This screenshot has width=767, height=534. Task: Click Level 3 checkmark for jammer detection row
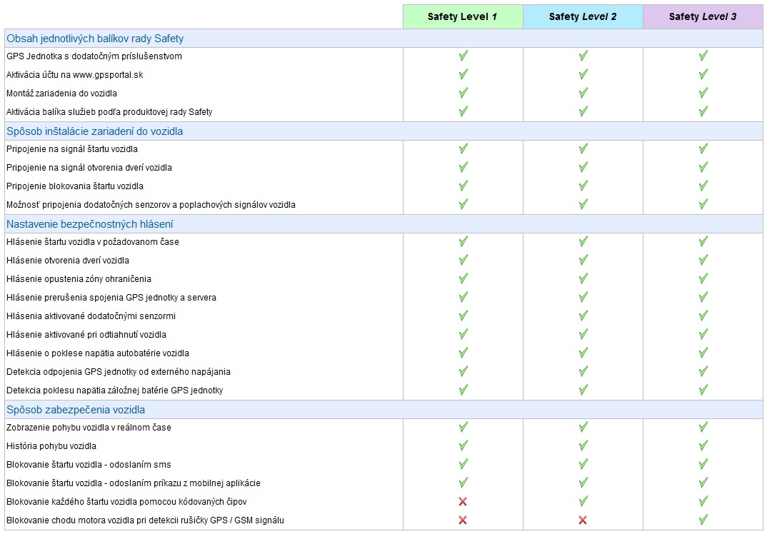pyautogui.click(x=703, y=520)
